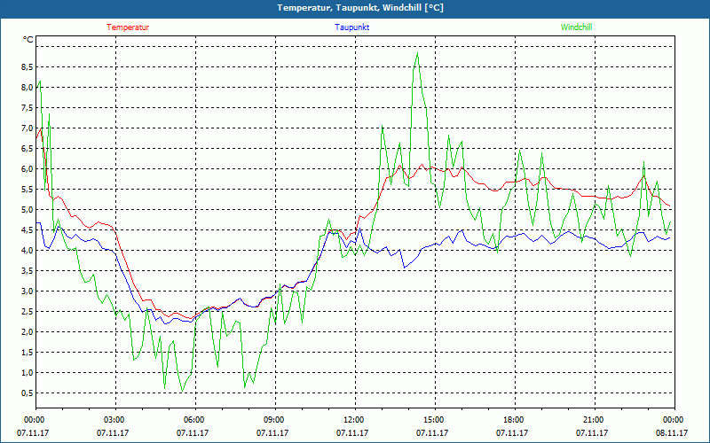Click the 6,0 y-axis value

click(28, 168)
